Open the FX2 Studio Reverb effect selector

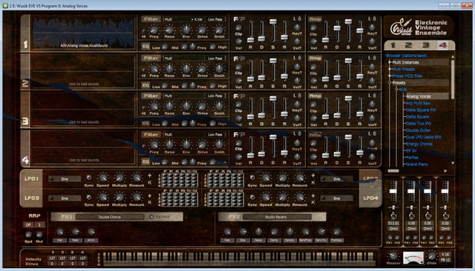click(277, 217)
